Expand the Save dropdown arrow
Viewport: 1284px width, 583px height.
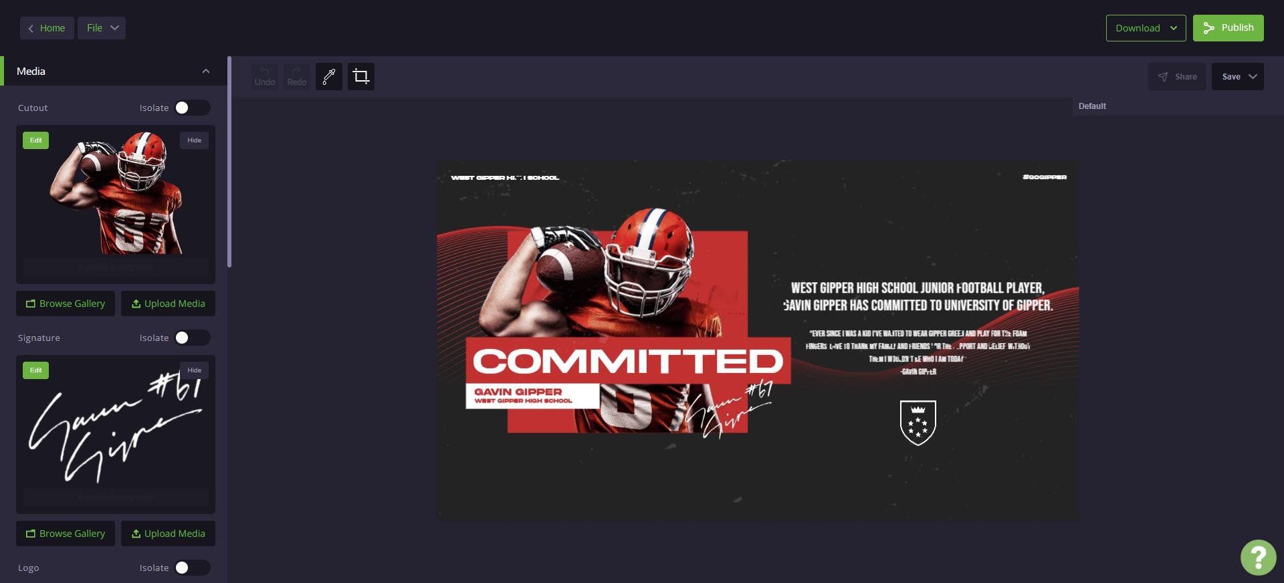point(1253,77)
